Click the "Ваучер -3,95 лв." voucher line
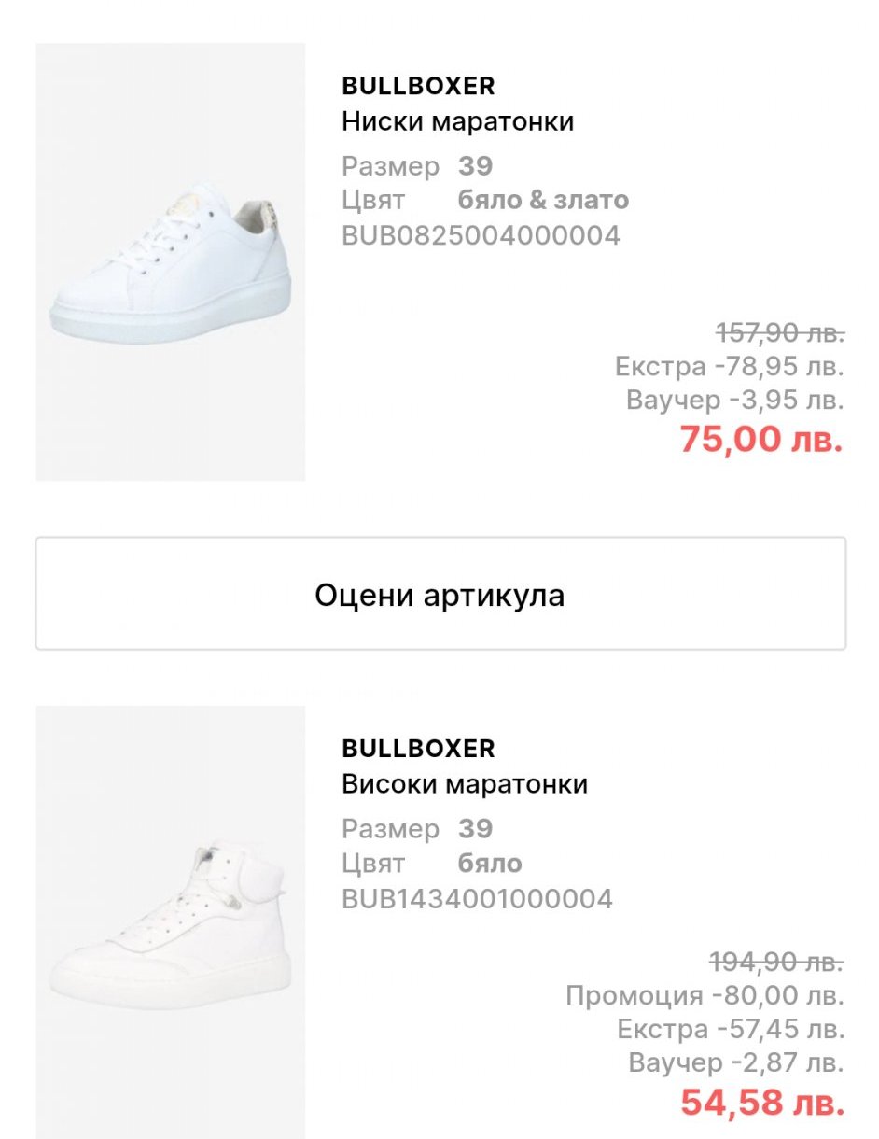Screen dimensions: 879x1139 [x=734, y=401]
